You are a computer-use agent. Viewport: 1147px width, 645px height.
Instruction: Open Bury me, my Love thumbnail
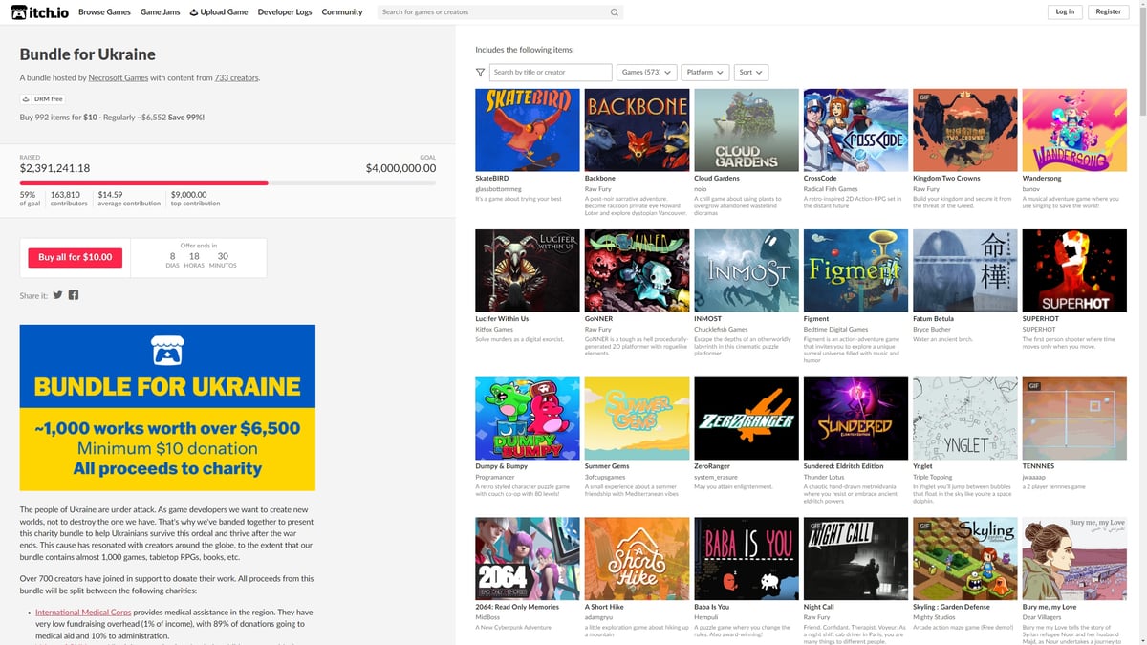click(1074, 559)
